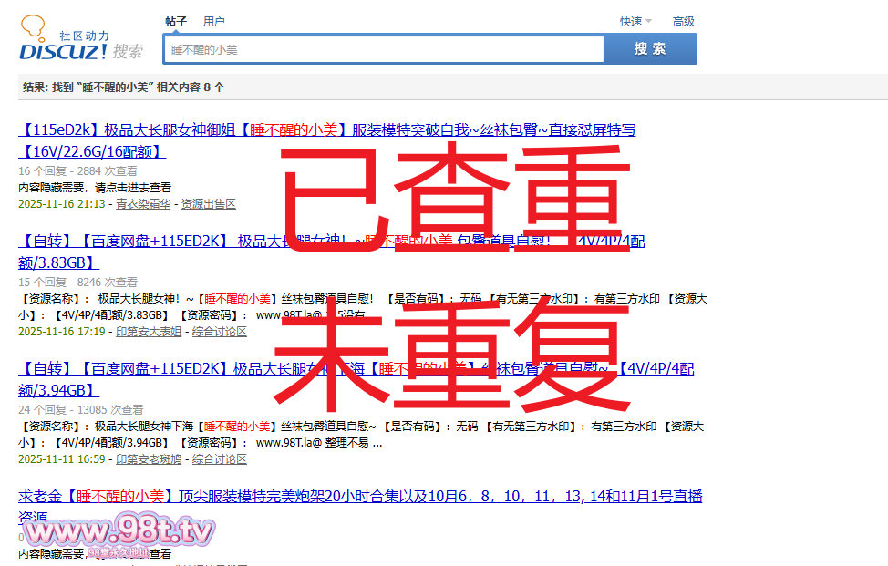
Task: Focus the search keyword input field
Action: 383,50
